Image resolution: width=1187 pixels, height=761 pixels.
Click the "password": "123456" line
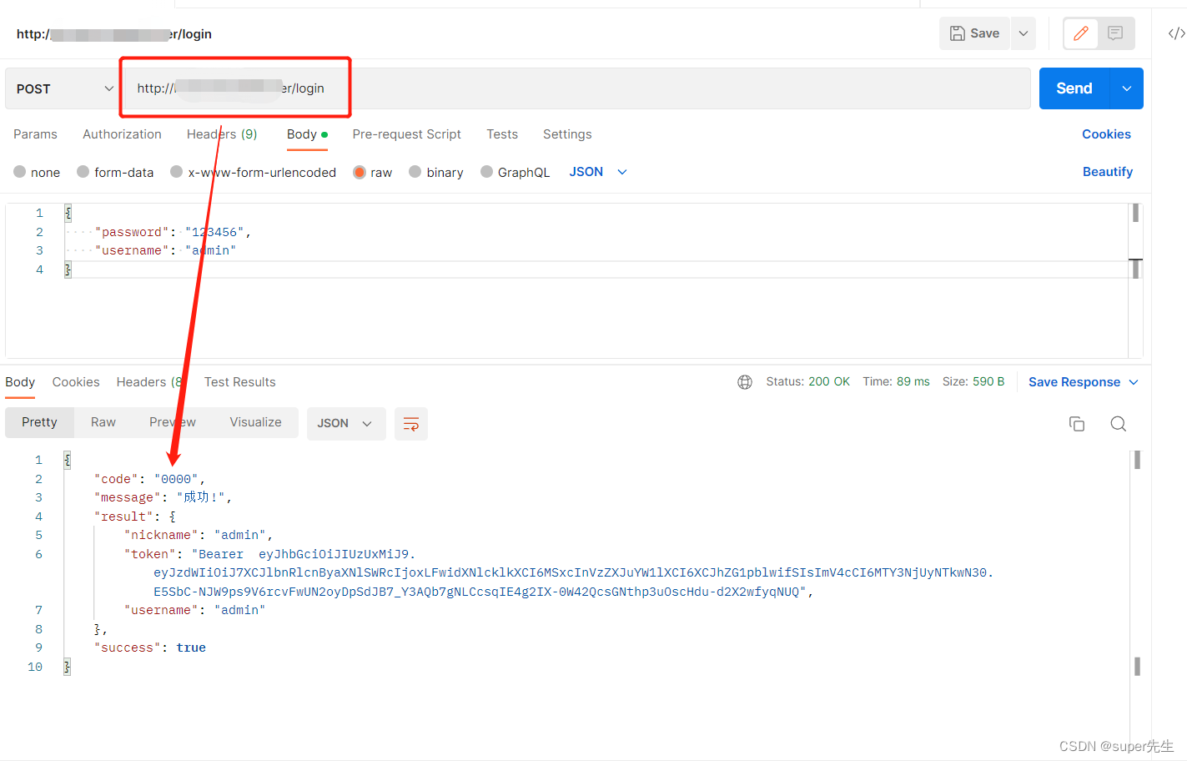point(173,232)
